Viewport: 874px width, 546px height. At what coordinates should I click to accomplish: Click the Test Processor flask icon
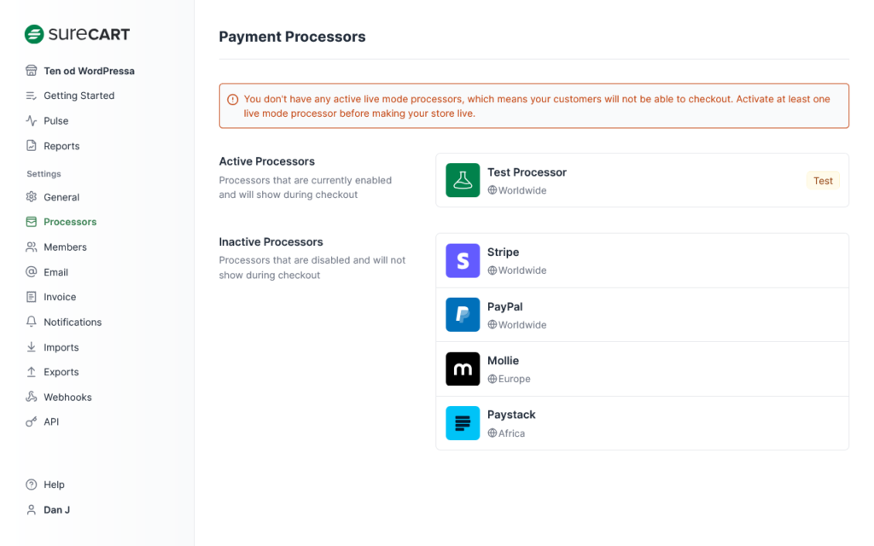tap(463, 180)
